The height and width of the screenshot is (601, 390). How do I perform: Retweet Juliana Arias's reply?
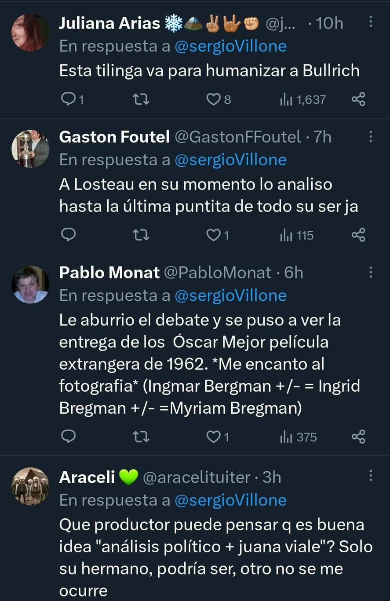(141, 100)
